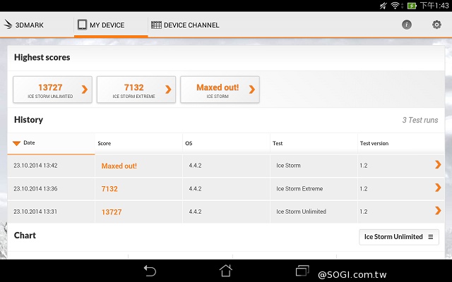Sort history by Date column

tap(29, 143)
